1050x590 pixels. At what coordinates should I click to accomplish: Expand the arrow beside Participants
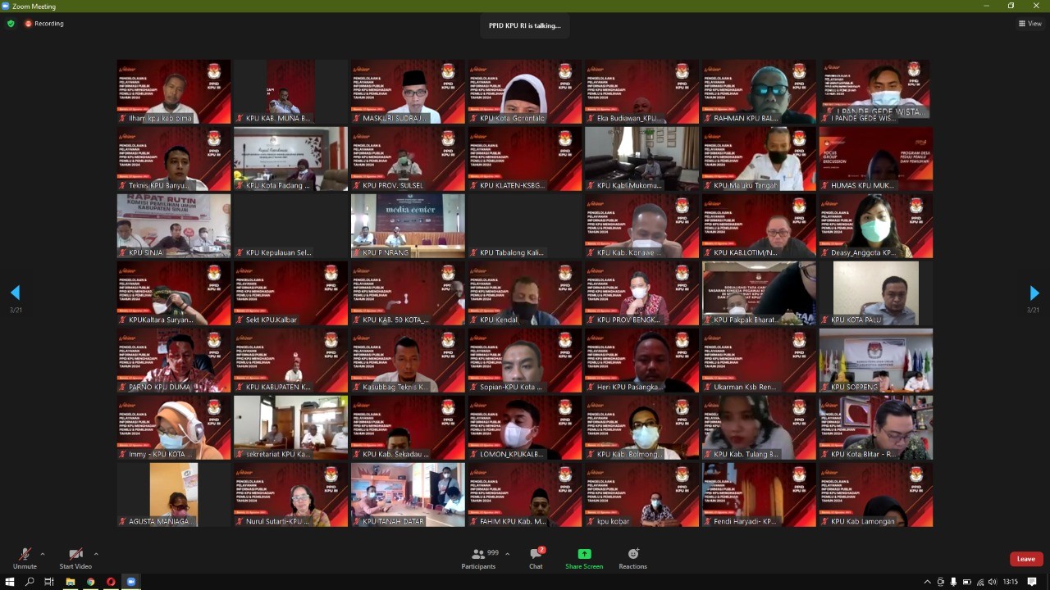507,554
